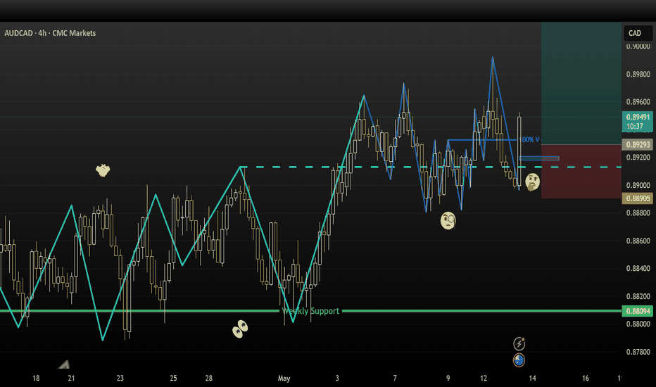Click the date 28 on the time axis
Viewport: 656px width, 387px height.
(x=209, y=379)
